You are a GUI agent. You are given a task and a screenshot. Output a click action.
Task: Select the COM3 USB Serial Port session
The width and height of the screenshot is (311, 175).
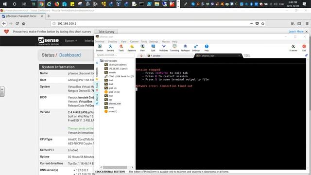pos(119,76)
